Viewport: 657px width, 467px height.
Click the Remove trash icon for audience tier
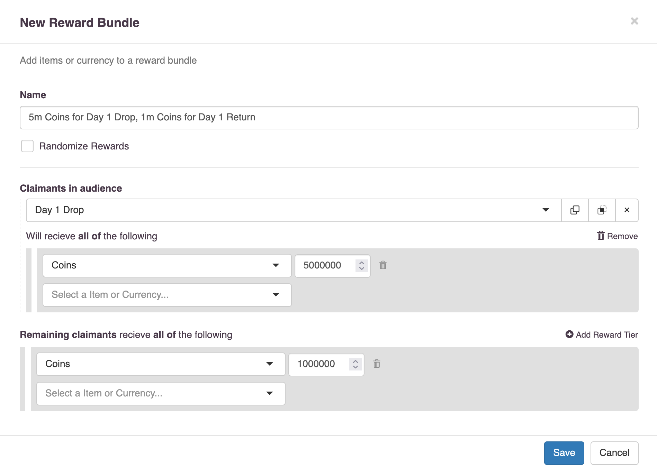601,236
